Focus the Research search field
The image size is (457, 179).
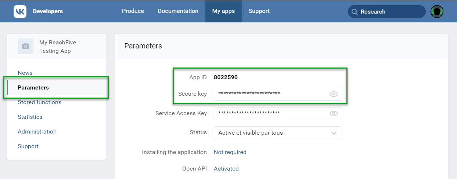386,12
